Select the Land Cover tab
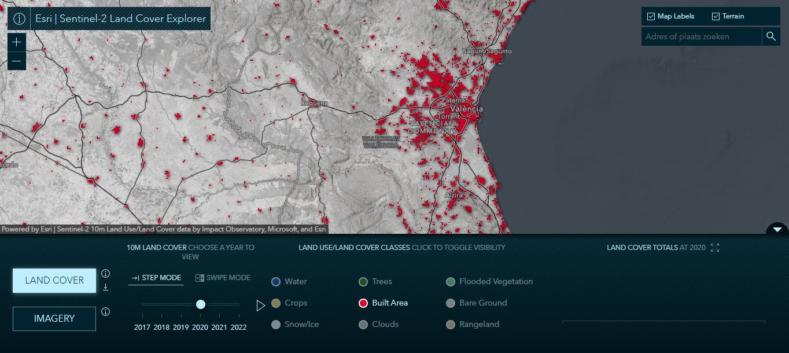The image size is (789, 353). 54,280
